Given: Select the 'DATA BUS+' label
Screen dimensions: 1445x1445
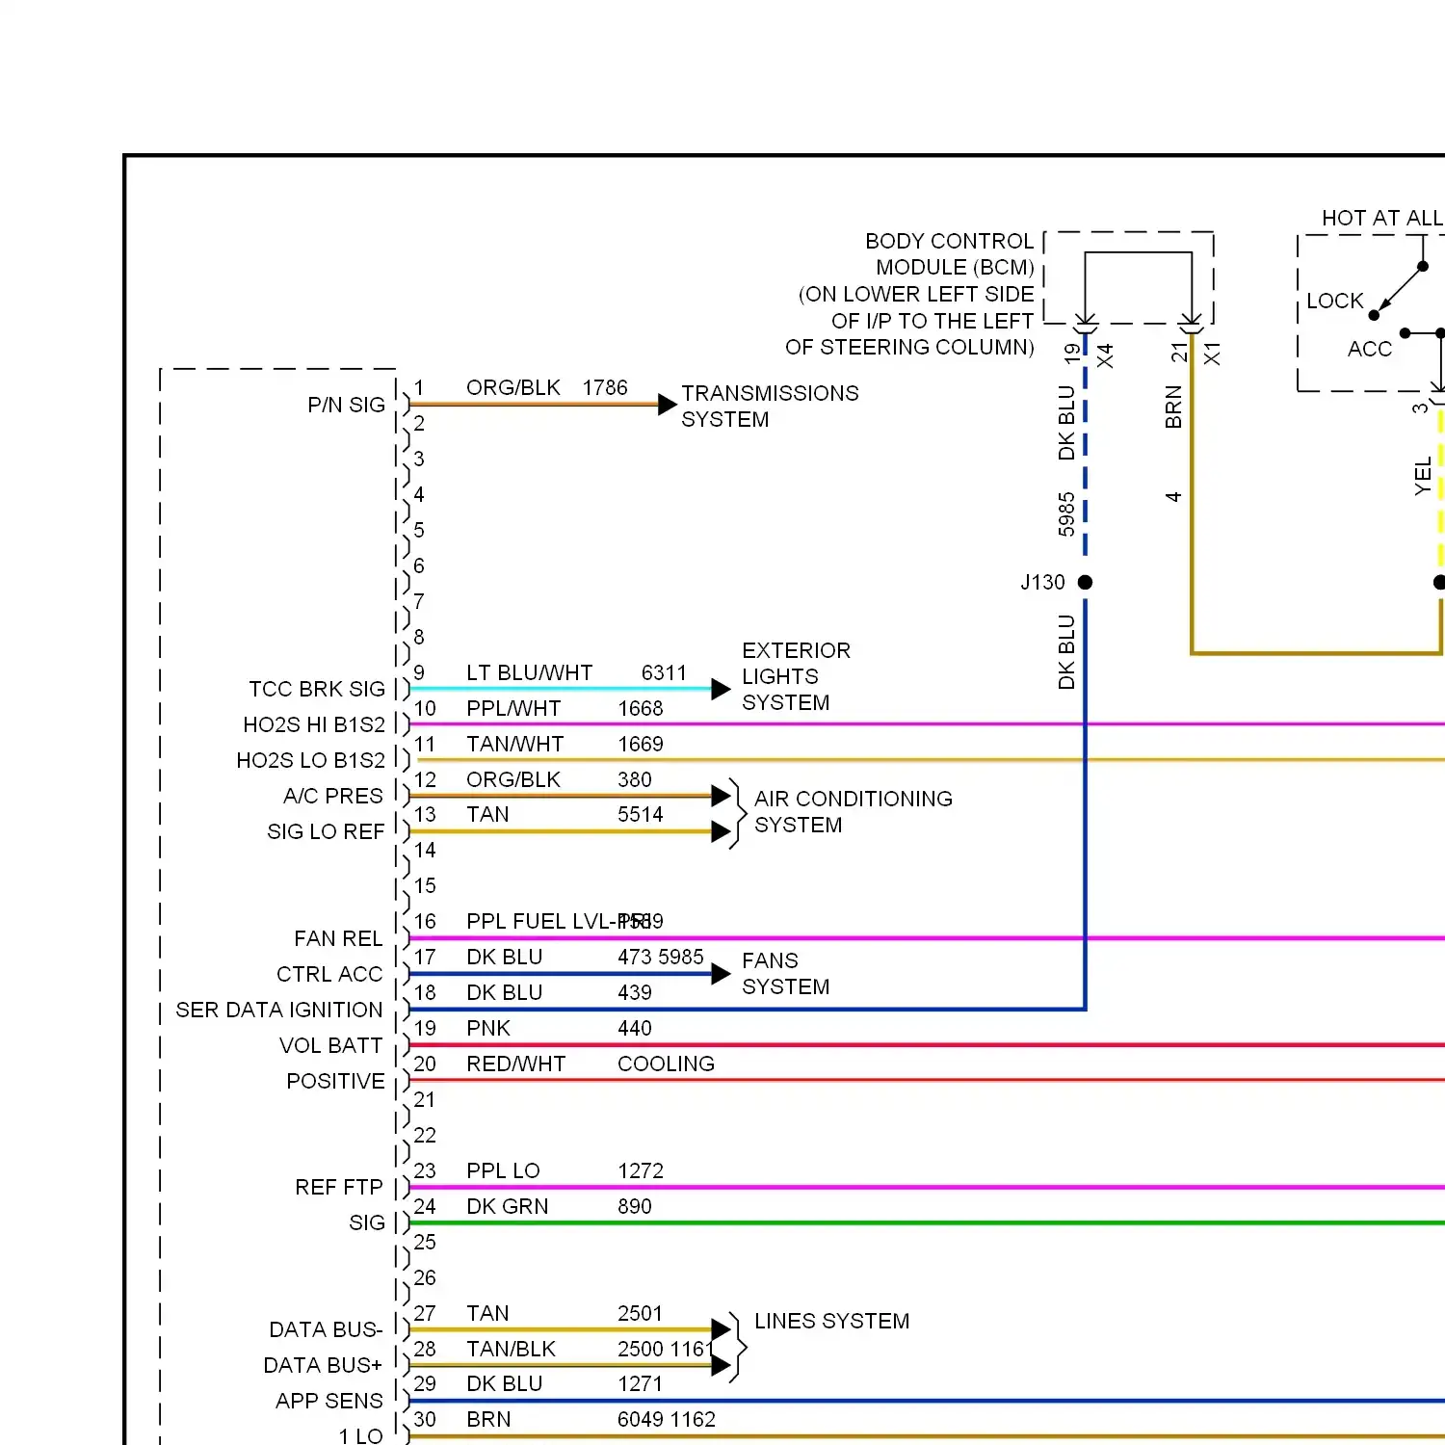Looking at the screenshot, I should [x=323, y=1365].
